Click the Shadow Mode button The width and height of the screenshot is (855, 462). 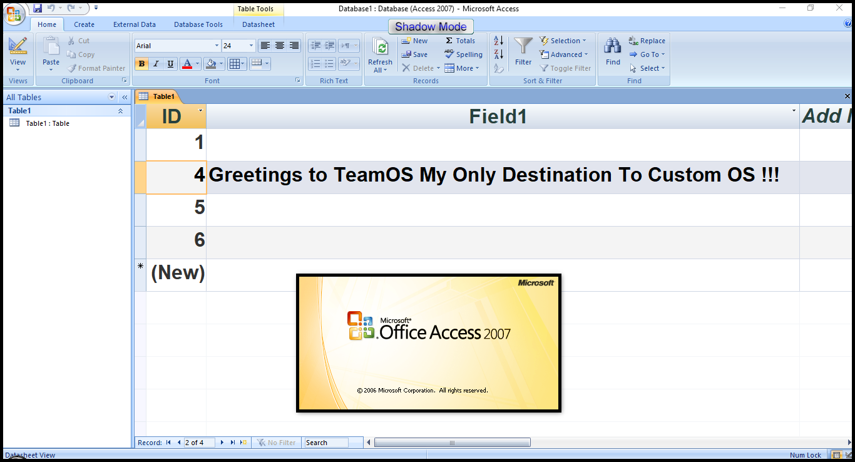[431, 27]
